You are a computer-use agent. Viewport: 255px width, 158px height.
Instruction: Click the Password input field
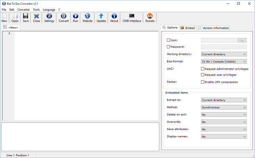[224, 47]
